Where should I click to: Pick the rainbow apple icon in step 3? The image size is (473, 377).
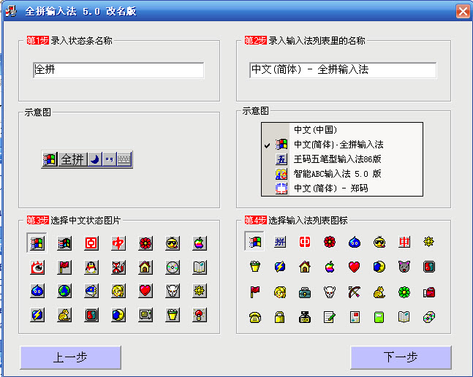point(200,243)
